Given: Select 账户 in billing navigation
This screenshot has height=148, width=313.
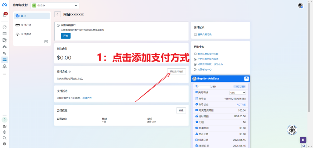Looking at the screenshot, I should tap(32, 16).
